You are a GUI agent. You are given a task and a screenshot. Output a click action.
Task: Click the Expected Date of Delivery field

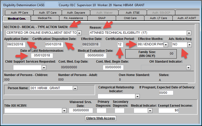(166, 93)
